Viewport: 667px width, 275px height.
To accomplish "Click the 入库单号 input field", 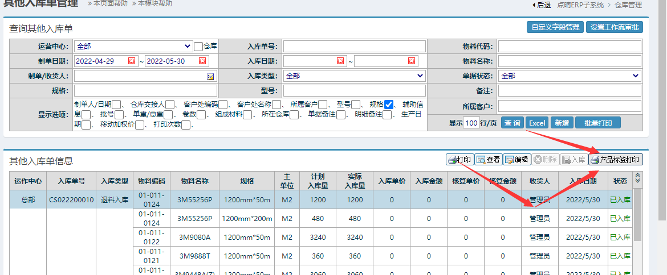I will 354,47.
